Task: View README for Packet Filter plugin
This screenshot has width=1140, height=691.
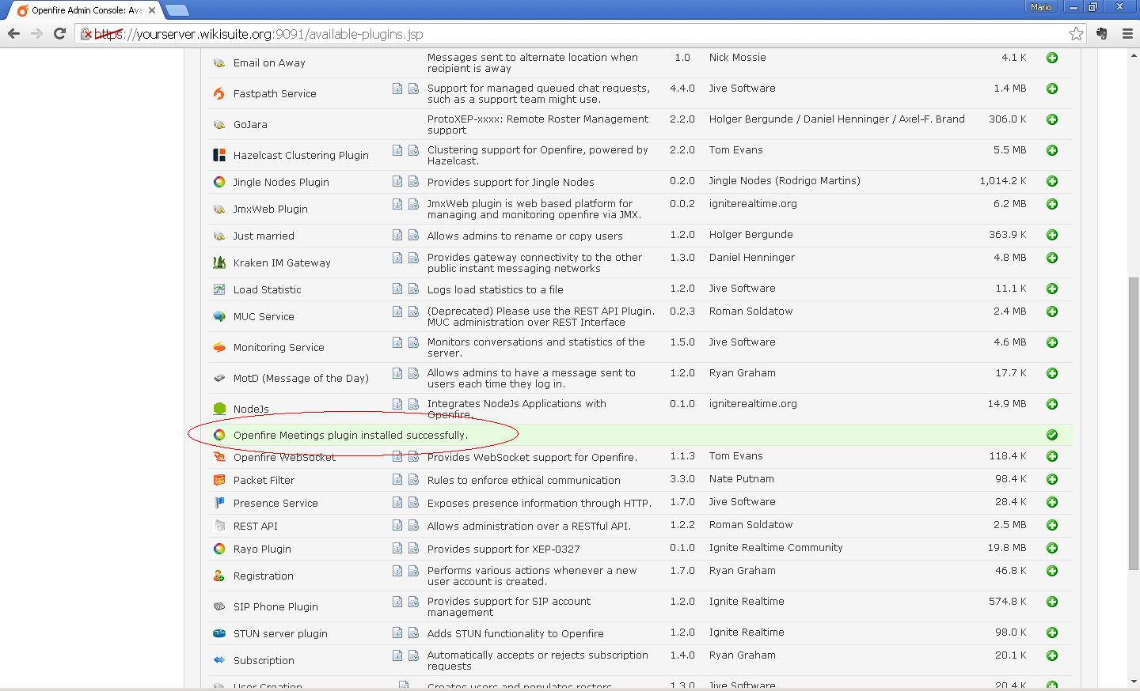Action: [397, 479]
